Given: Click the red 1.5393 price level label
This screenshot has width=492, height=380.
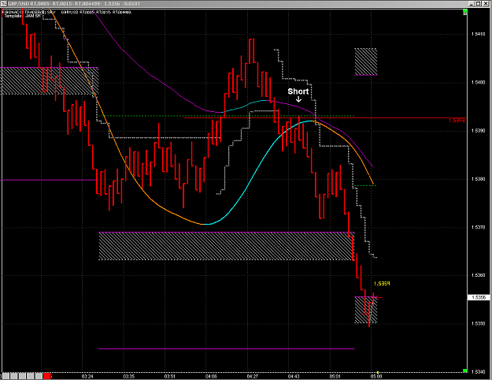Looking at the screenshot, I should (457, 121).
